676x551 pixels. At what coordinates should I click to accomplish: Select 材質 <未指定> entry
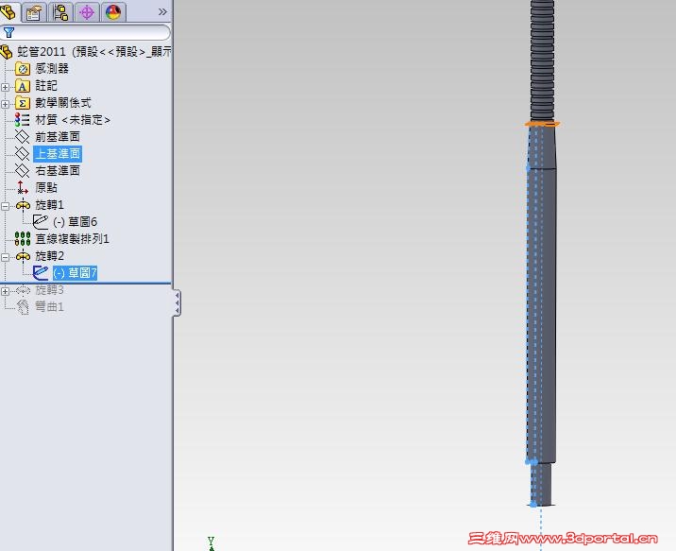73,119
